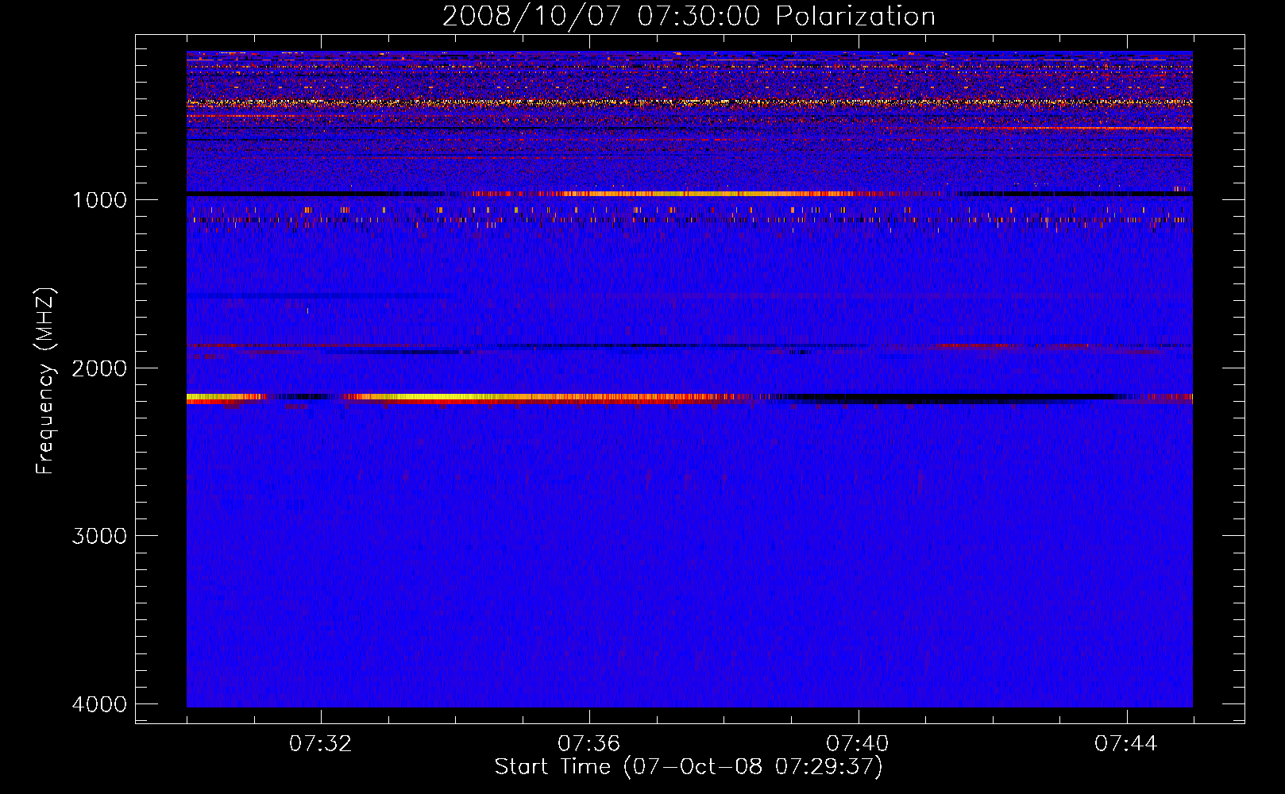Click the plot title '2008/10/07 07:30:00 Polarization'

tap(689, 16)
